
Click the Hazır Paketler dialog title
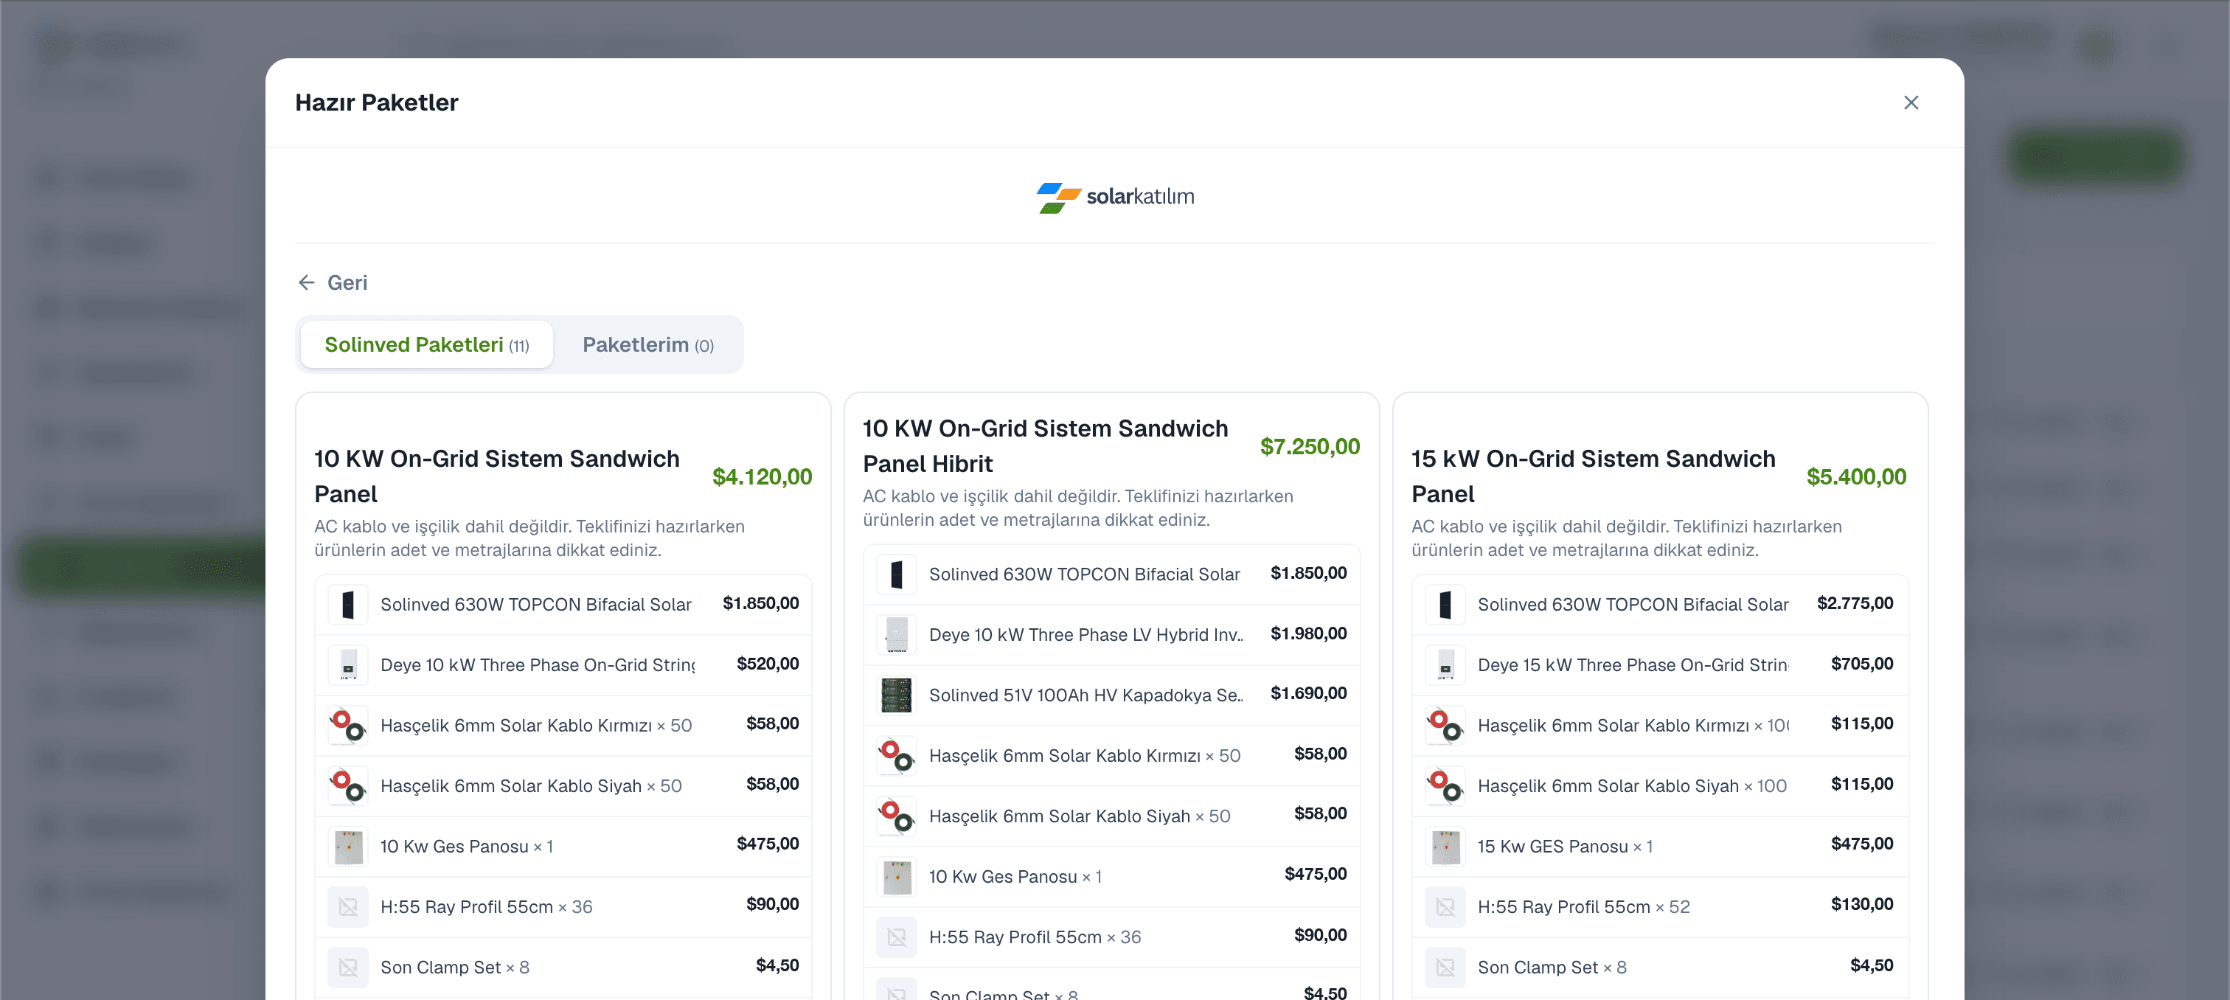pos(377,103)
